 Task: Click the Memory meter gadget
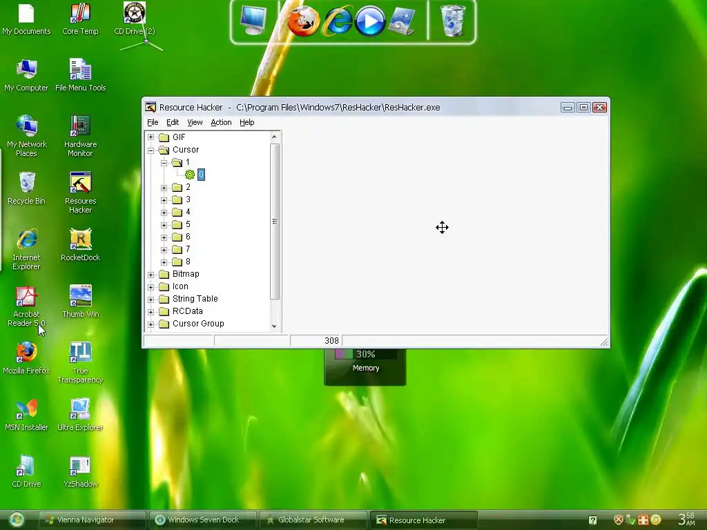[x=365, y=366]
